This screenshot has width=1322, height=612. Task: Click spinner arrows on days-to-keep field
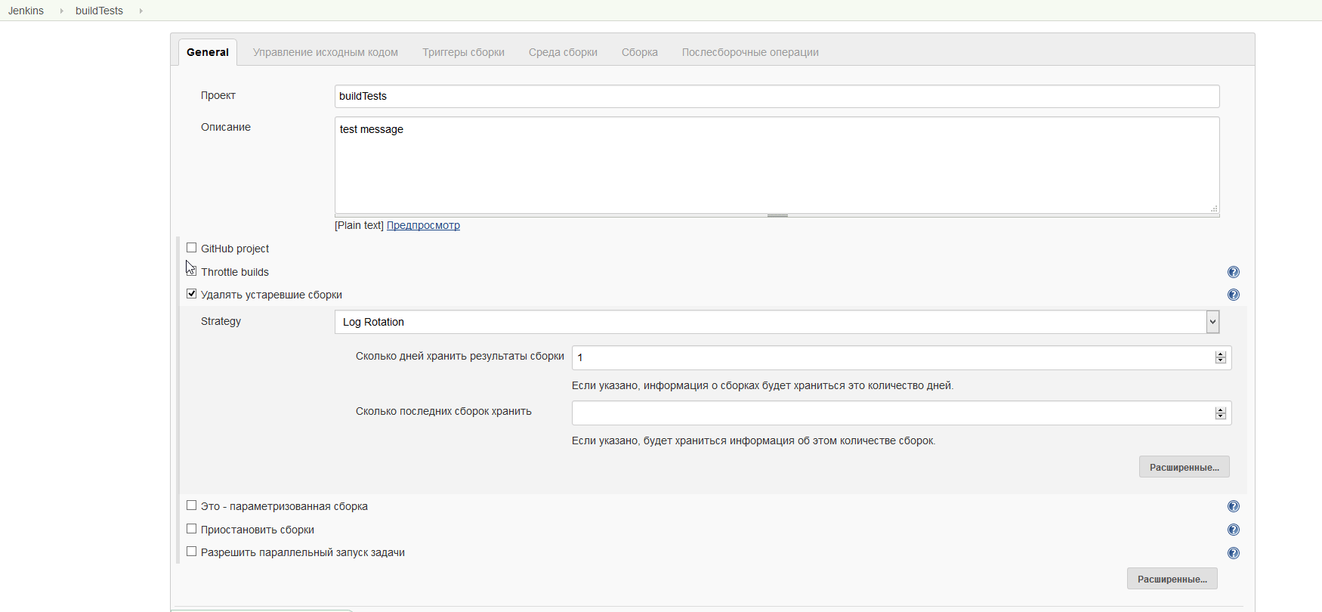1220,357
